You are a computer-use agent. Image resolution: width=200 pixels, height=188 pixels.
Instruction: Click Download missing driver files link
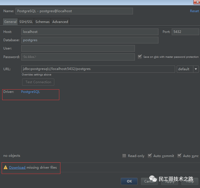17,167
